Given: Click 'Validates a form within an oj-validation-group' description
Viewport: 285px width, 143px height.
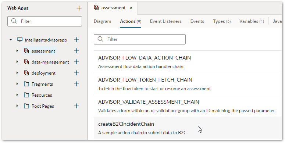Looking at the screenshot, I should click(x=187, y=111).
